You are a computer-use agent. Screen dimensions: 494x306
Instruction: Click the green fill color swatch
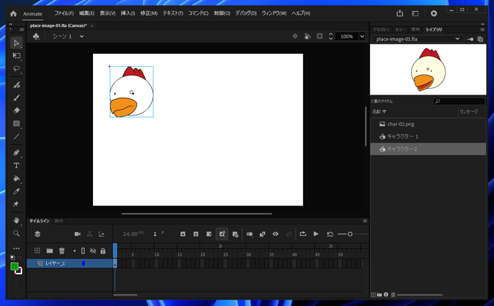(x=14, y=266)
